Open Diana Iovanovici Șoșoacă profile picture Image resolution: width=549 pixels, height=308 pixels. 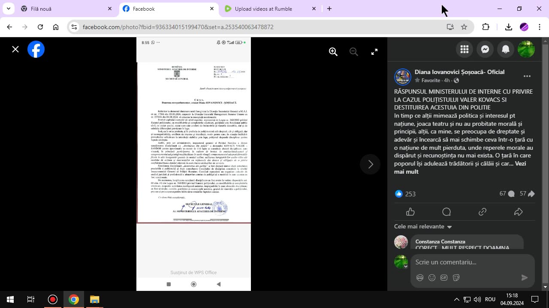coord(403,77)
